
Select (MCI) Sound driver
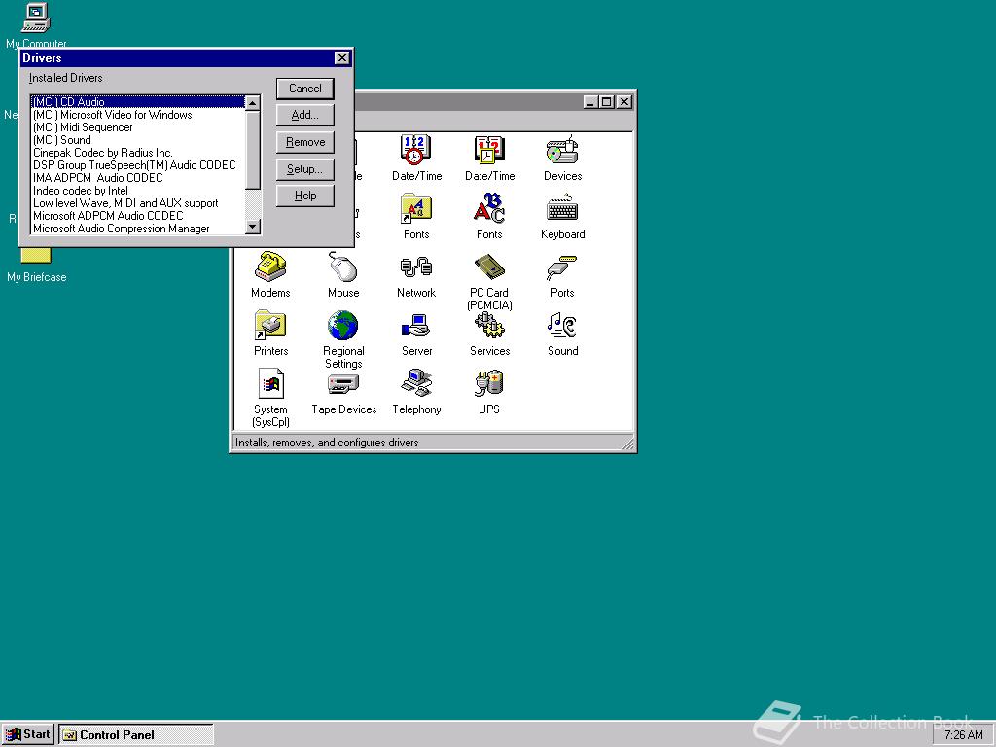[138, 140]
